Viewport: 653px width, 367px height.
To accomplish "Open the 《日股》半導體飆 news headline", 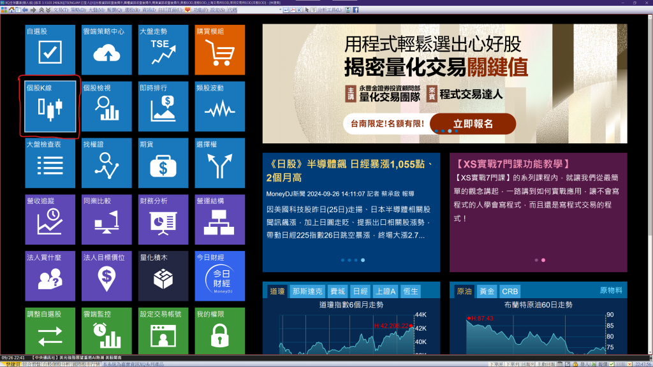I will (350, 171).
